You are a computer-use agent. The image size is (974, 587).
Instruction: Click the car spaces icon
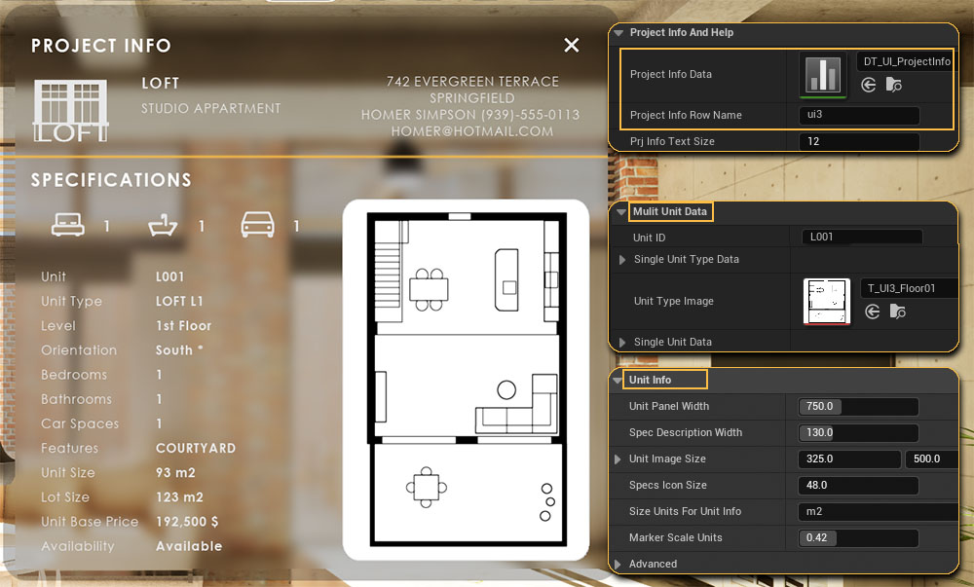(258, 227)
